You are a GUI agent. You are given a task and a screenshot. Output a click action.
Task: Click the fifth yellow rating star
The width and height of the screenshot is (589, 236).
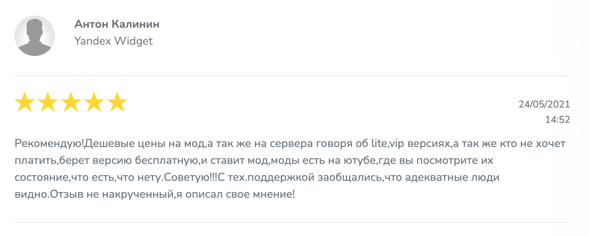117,102
